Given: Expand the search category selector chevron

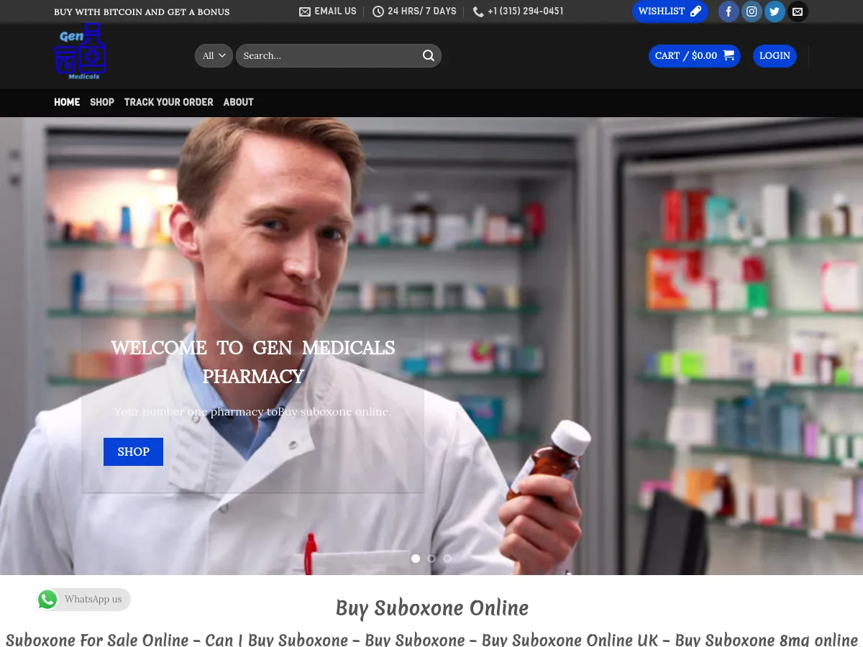Looking at the screenshot, I should point(223,55).
